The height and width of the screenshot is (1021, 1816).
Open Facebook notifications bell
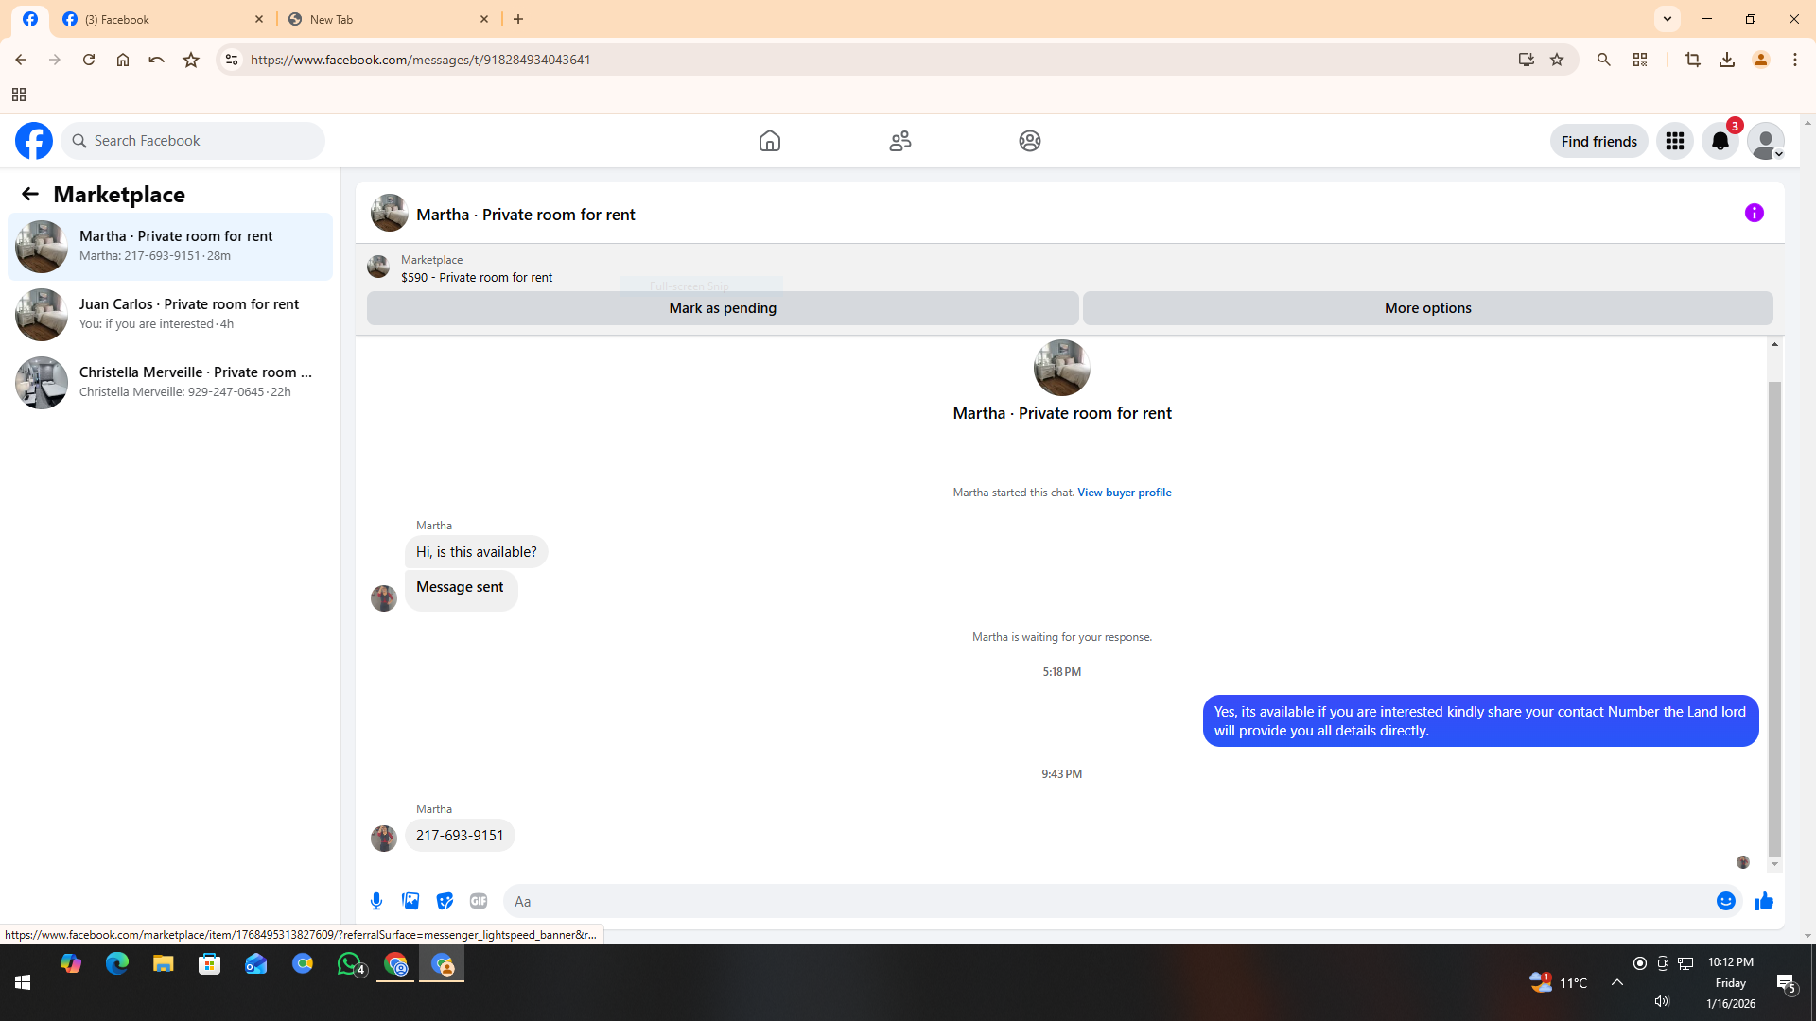(1720, 141)
